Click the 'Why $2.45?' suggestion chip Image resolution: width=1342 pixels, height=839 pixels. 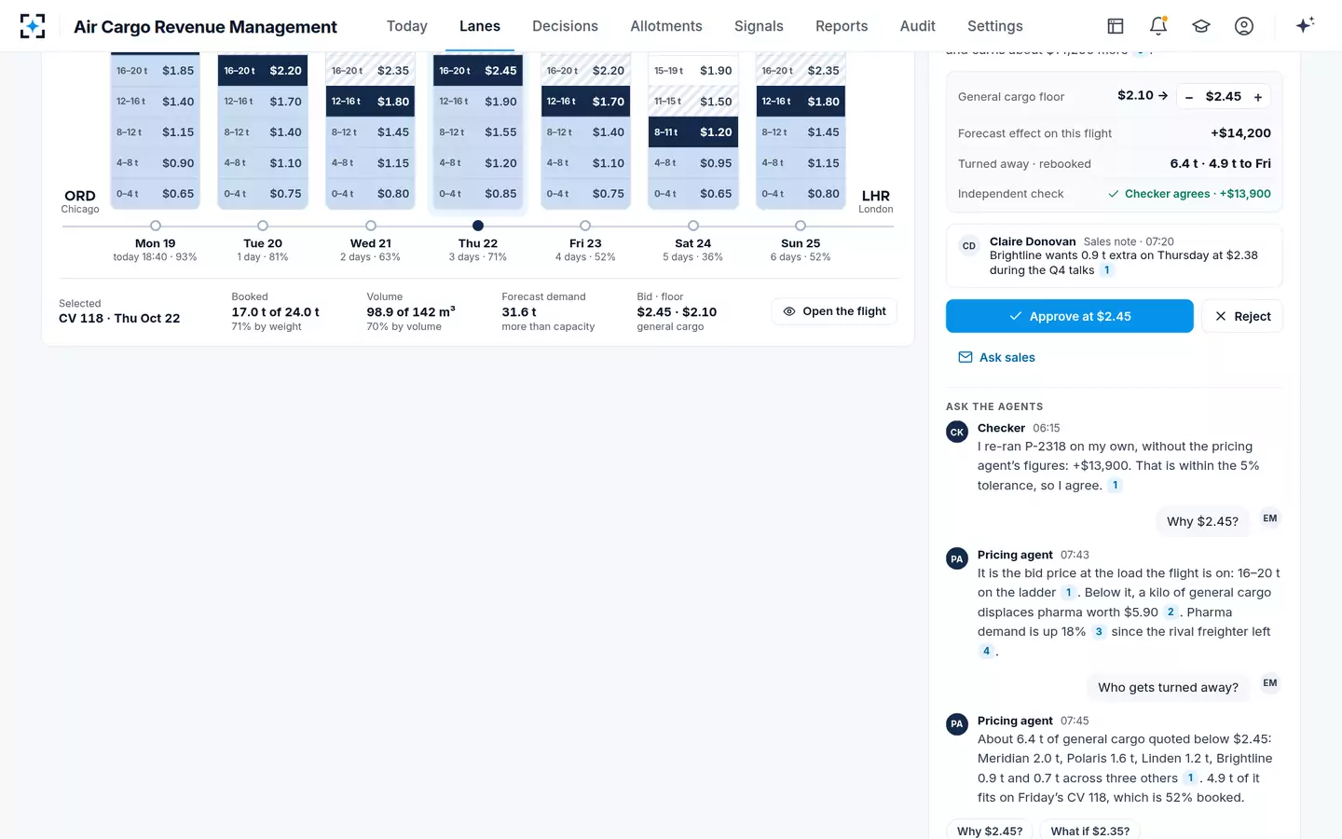click(x=990, y=831)
